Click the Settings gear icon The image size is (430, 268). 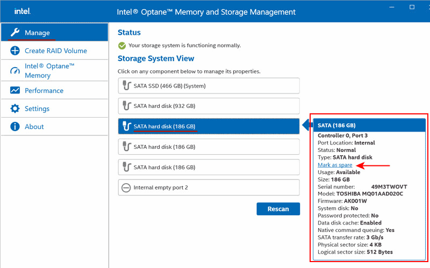pos(15,109)
